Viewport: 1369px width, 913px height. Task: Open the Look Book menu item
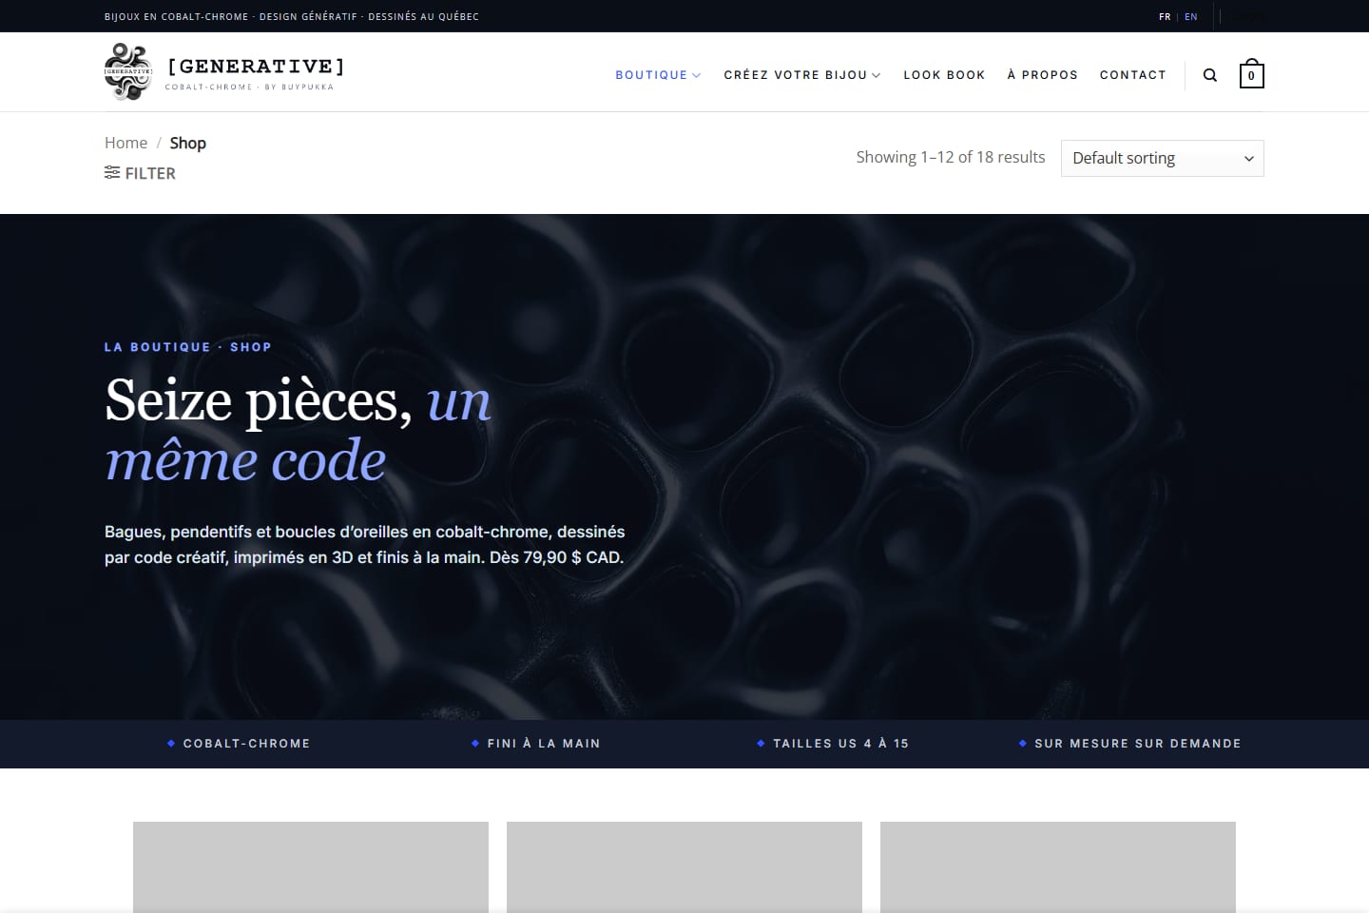coord(944,75)
